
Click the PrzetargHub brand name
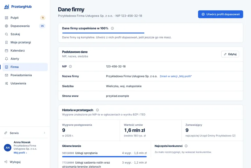[21, 7]
